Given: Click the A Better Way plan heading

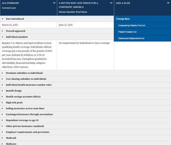Looking at the screenshot, I should point(78,5).
